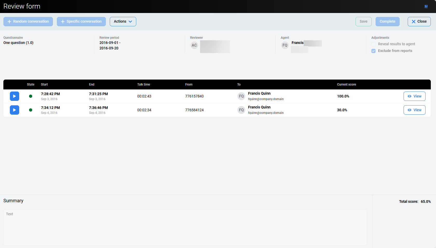This screenshot has height=248, width=436.
Task: Play the 7:34:12 PM conversation recording
Action: pyautogui.click(x=15, y=110)
